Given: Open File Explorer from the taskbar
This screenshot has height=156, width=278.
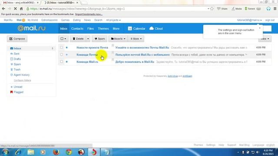Looking at the screenshot, I should coord(30,152).
